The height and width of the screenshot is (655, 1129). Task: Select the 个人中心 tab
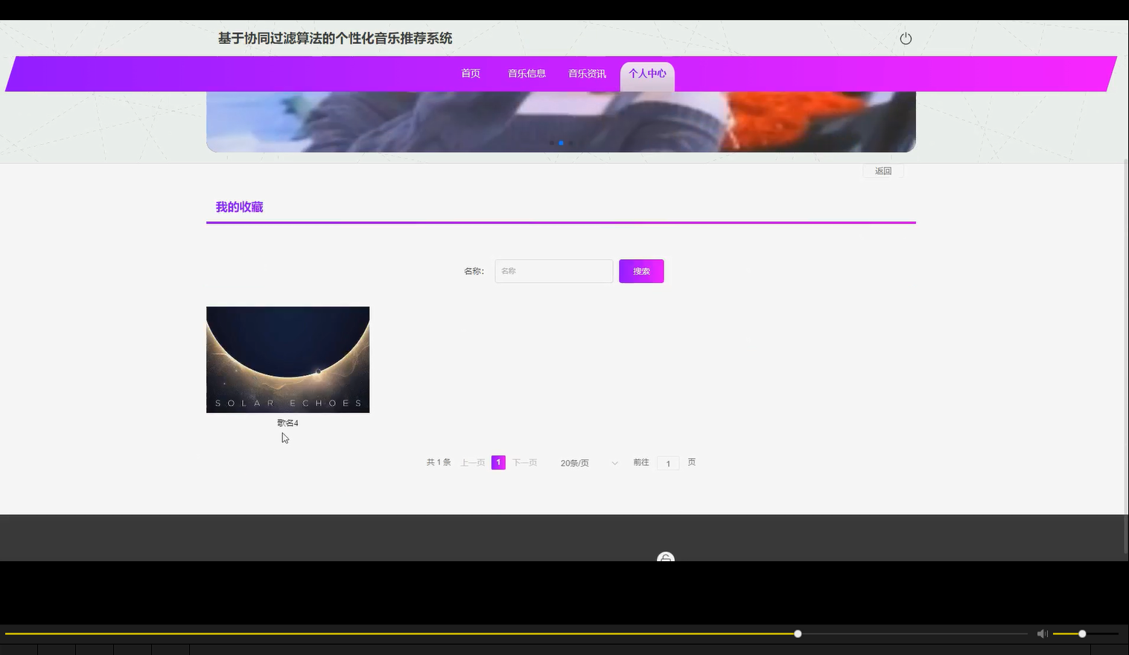[646, 73]
